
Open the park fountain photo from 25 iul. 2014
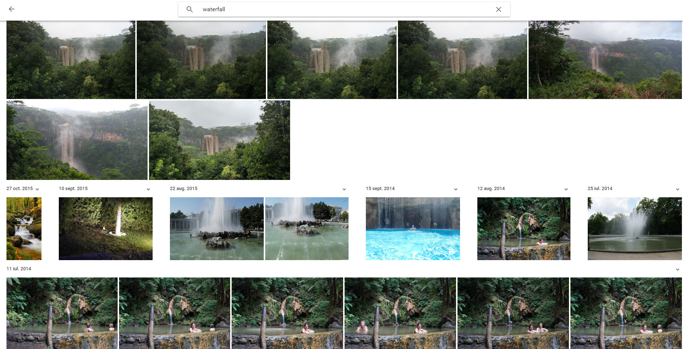635,229
